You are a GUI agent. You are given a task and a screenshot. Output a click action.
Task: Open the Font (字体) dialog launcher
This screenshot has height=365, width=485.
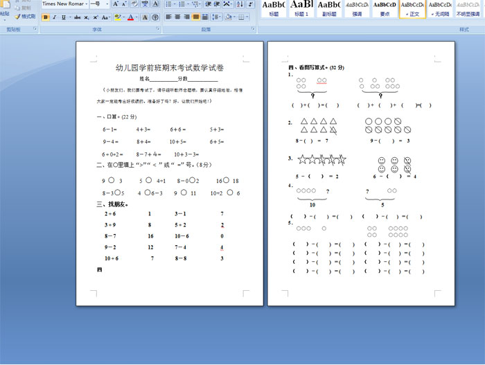point(158,29)
